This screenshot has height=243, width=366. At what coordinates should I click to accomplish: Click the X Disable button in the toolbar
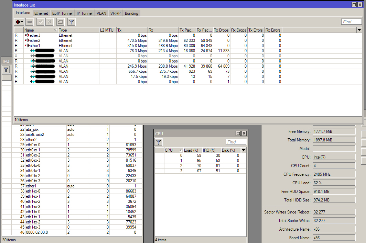point(49,22)
